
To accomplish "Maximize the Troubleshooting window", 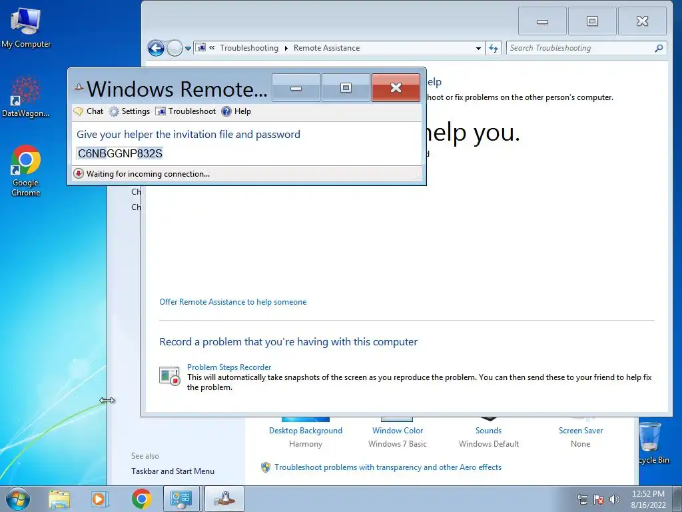I will coord(592,21).
